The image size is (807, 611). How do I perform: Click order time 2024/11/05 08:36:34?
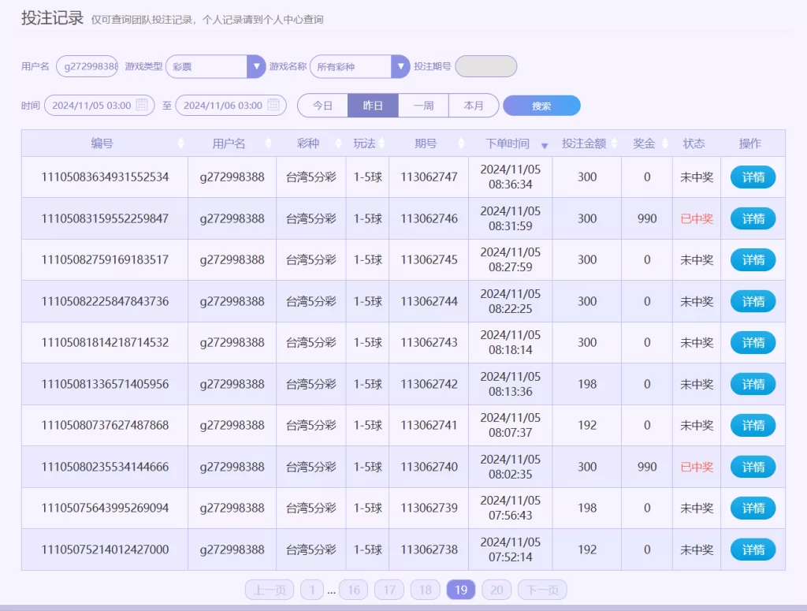511,177
